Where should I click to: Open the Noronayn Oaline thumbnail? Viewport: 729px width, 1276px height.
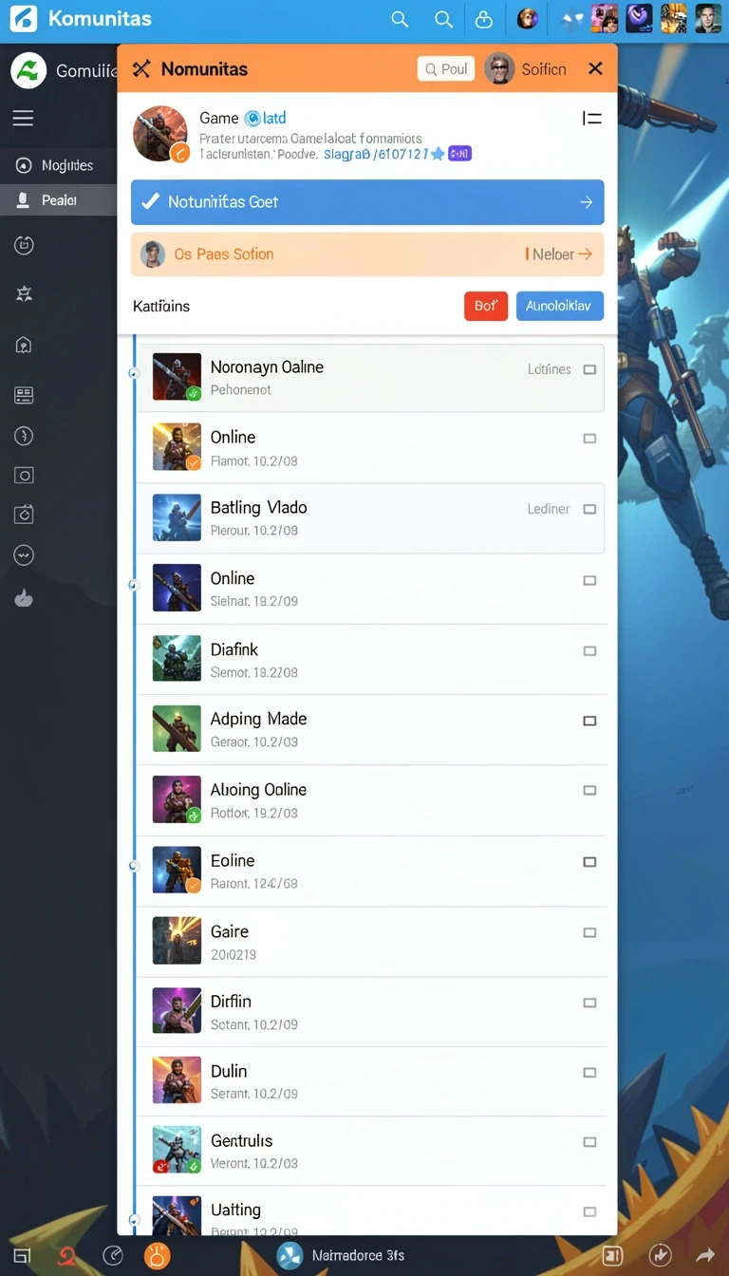click(177, 377)
